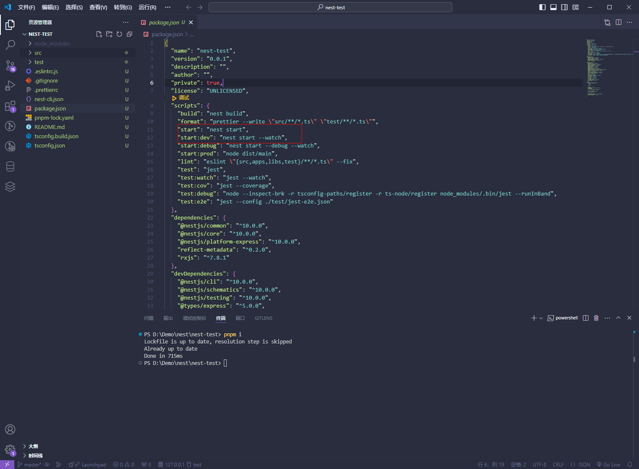This screenshot has width=639, height=469.
Task: Open editor more actions ellipsis
Action: [x=629, y=22]
